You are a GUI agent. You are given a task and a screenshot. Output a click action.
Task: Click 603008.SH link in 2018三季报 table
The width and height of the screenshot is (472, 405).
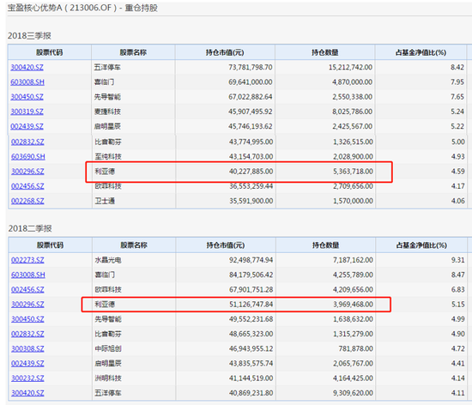(x=27, y=82)
